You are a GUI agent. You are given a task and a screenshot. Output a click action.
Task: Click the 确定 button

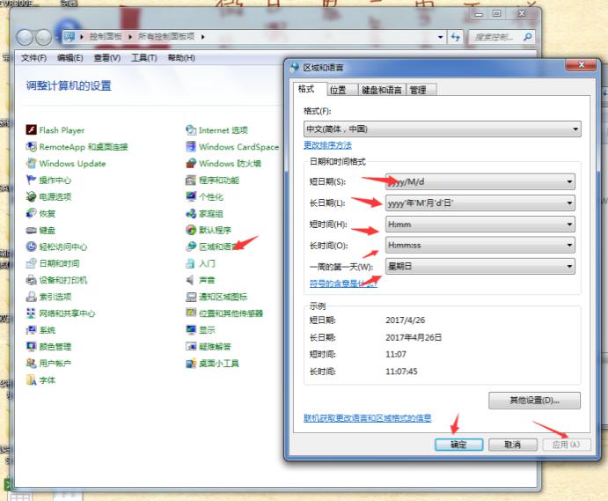tap(458, 445)
